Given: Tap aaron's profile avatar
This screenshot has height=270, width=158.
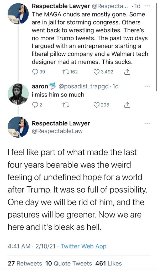Looking at the screenshot, I should point(18,94).
